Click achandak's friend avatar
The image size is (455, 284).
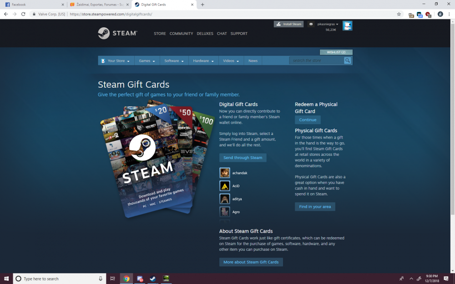225,173
